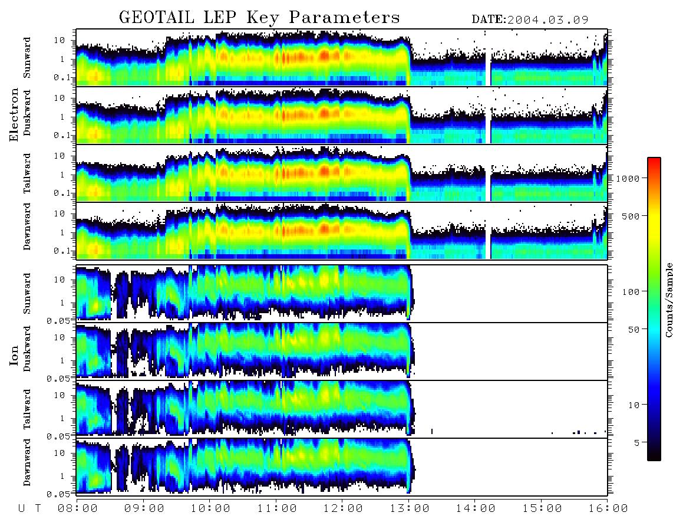This screenshot has height=519, width=673.
Task: Click the 10 value beside the color bar
Action: click(x=634, y=405)
